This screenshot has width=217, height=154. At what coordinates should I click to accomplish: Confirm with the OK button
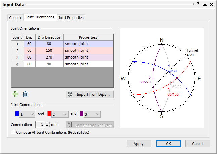click(x=168, y=144)
